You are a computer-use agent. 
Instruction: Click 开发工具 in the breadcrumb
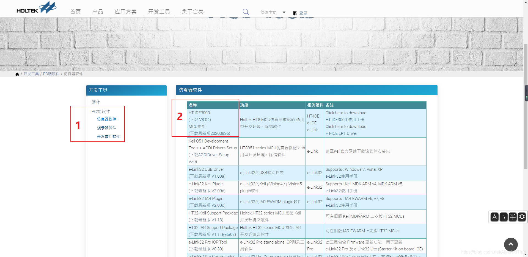pyautogui.click(x=31, y=74)
